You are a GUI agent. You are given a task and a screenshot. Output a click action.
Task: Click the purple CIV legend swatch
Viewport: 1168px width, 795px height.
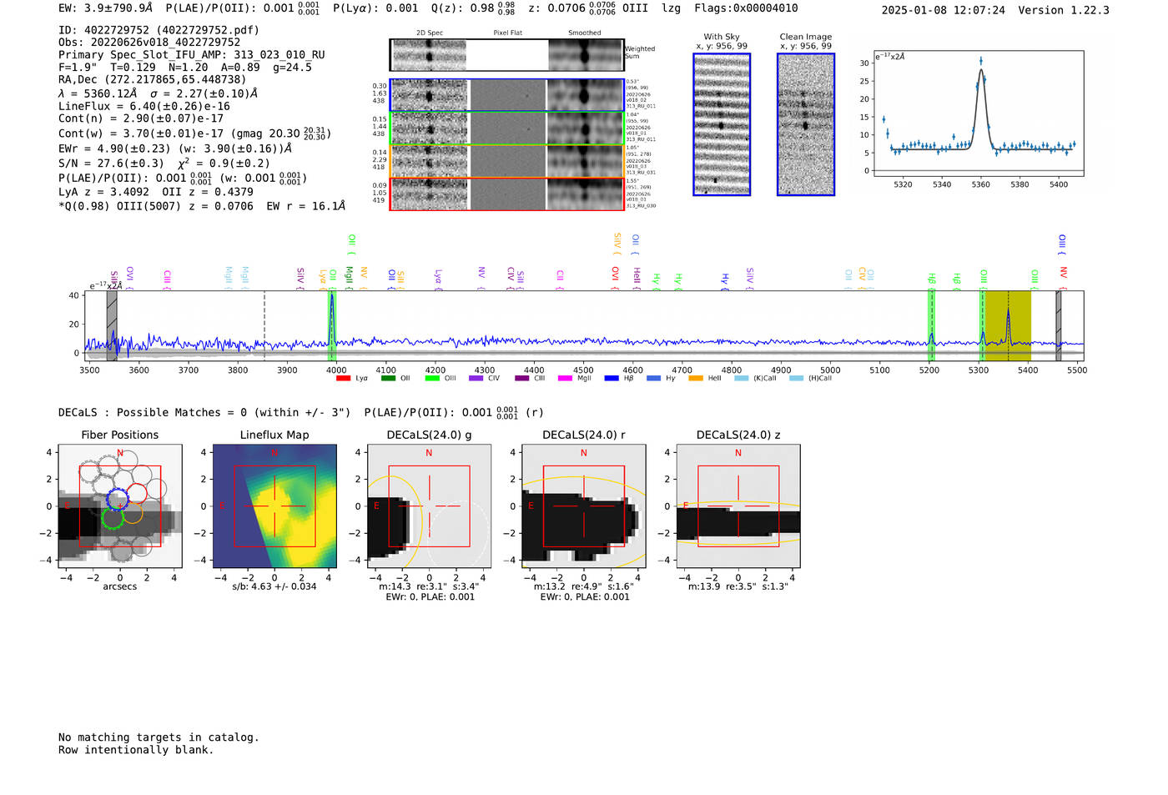click(x=476, y=379)
